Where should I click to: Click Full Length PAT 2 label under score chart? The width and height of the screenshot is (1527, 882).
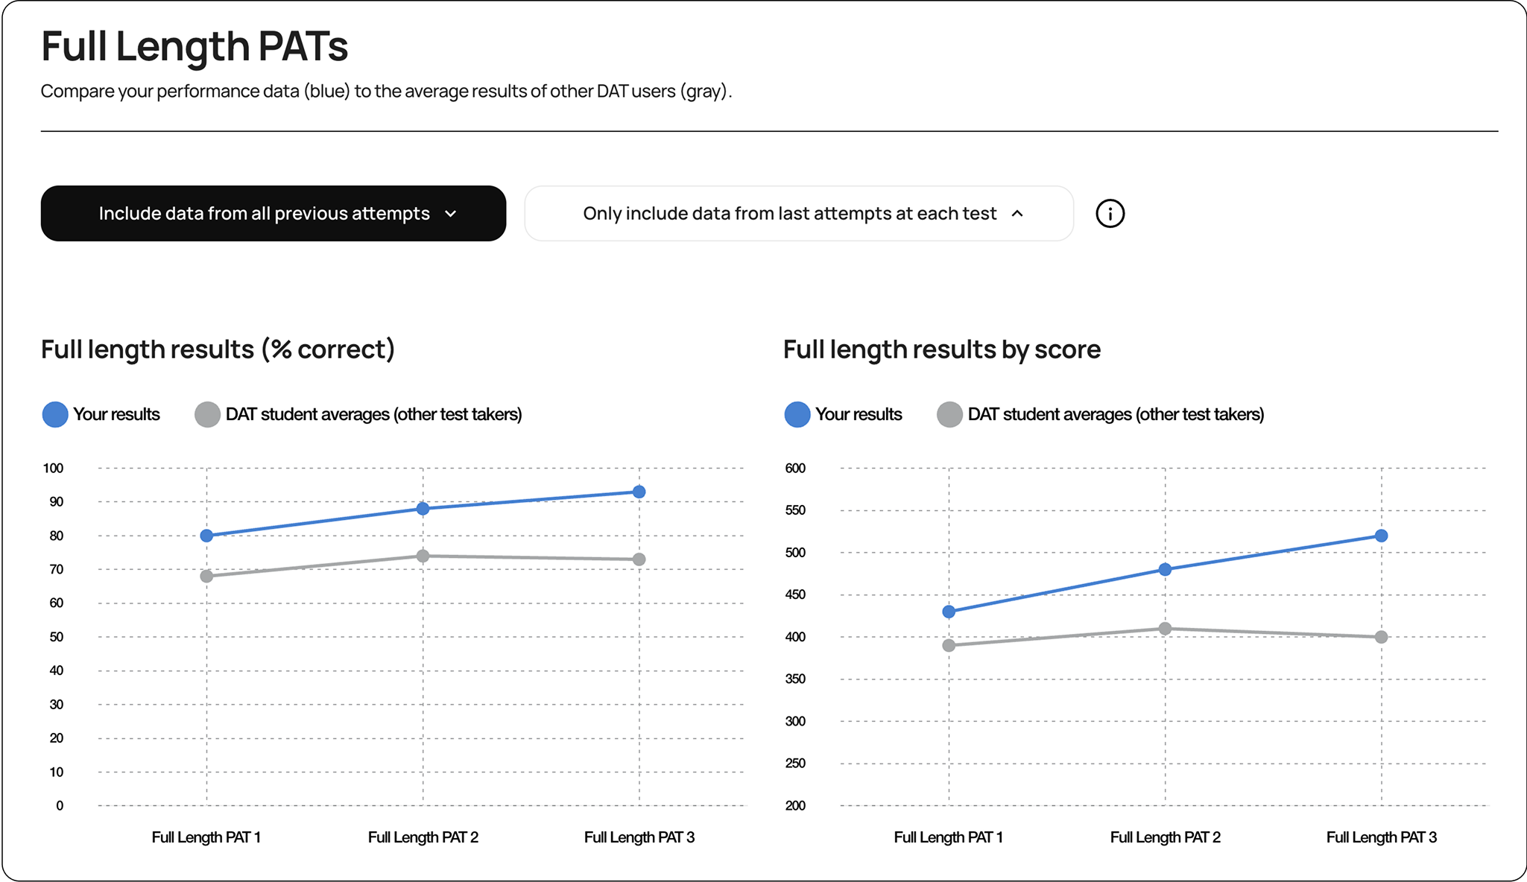point(1165,837)
